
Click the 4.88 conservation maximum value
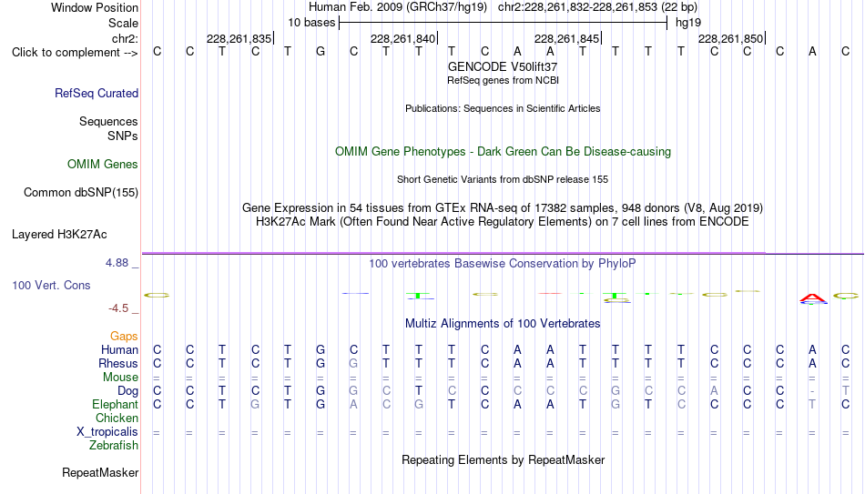117,263
